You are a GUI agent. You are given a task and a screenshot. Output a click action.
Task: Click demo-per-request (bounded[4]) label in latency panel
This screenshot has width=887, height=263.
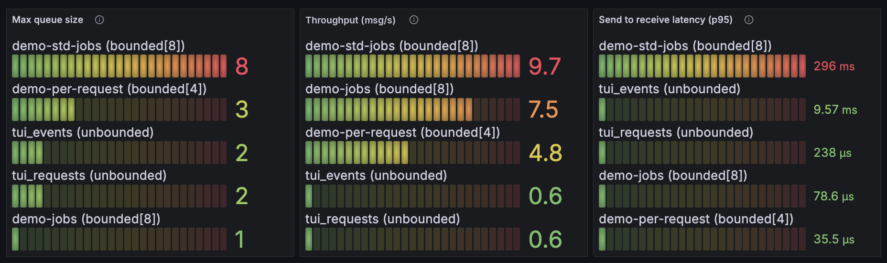coord(696,219)
